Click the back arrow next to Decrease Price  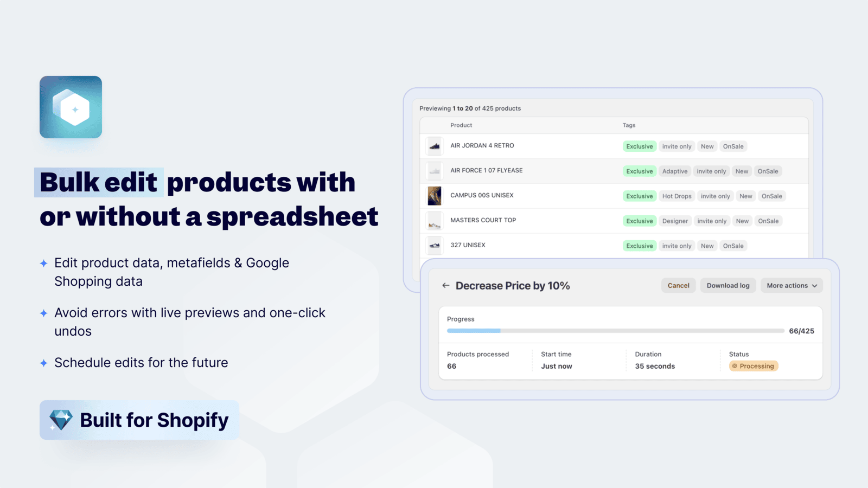point(446,285)
